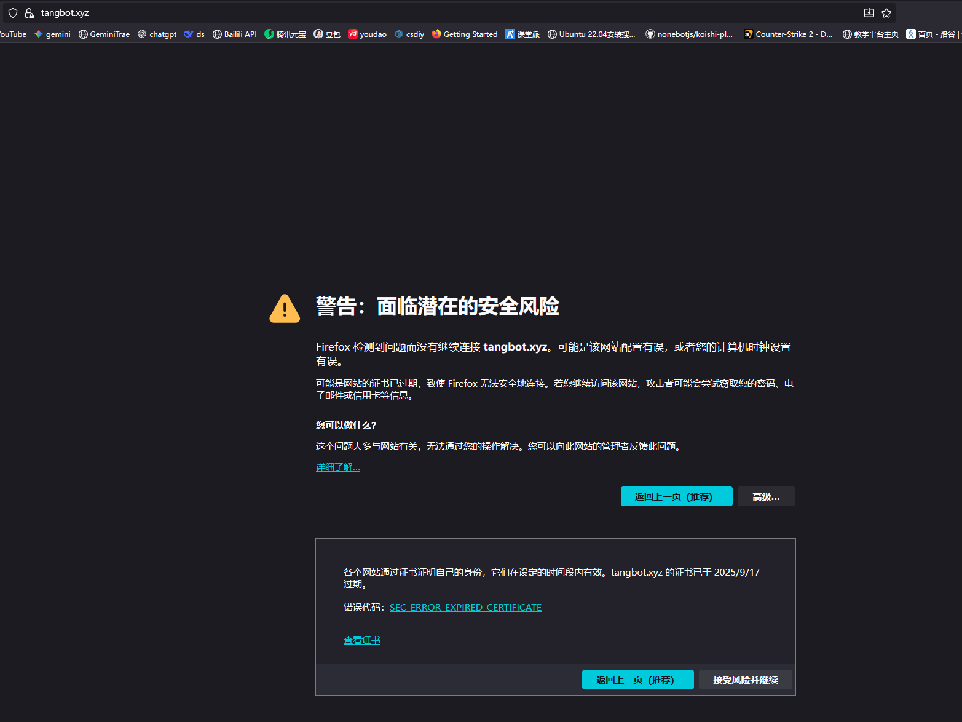Click the install/save page icon in address bar

click(869, 13)
